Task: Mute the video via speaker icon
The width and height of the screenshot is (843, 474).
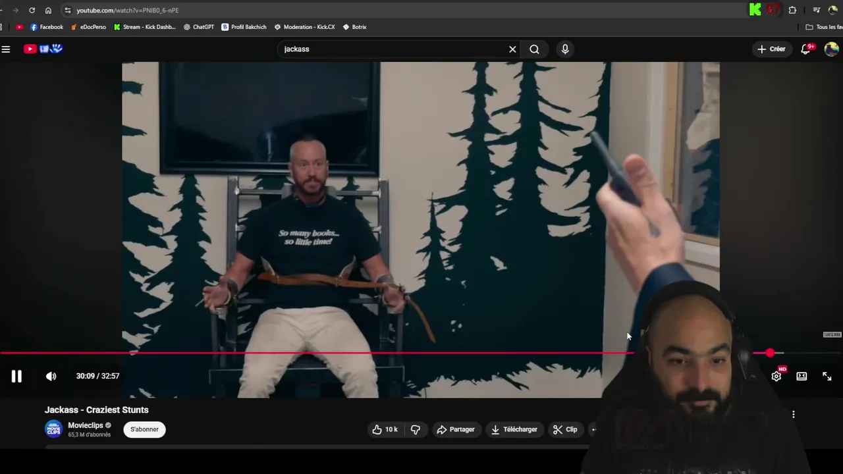Action: click(x=51, y=376)
